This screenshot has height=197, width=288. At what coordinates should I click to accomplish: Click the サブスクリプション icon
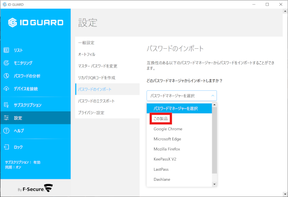[6, 105]
